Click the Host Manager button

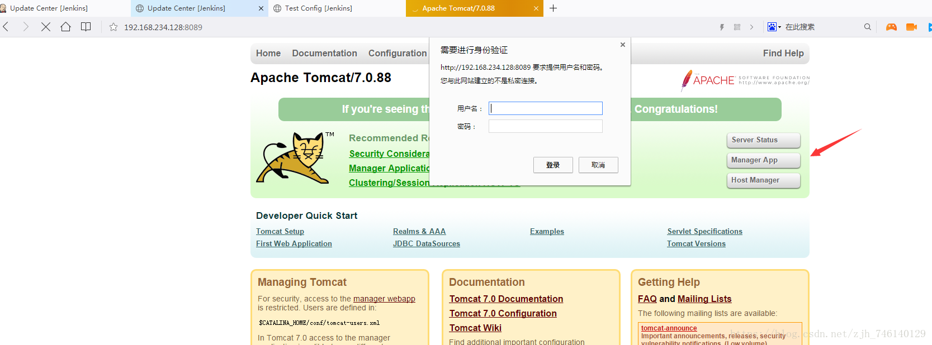point(763,180)
